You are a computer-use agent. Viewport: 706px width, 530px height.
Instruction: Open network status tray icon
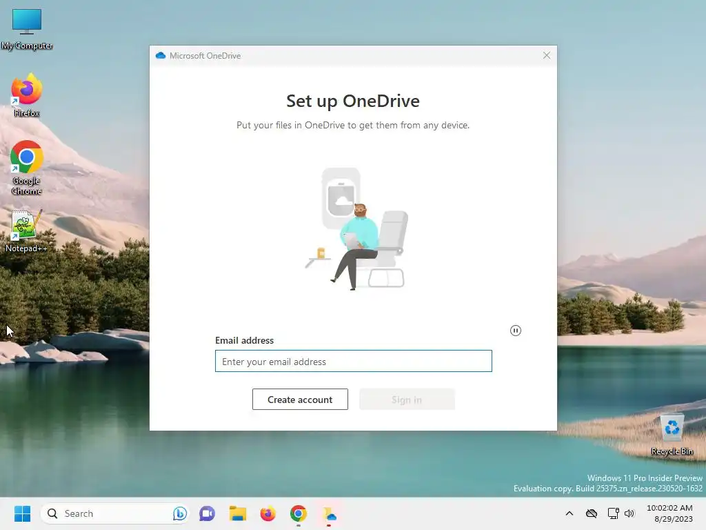tap(613, 513)
